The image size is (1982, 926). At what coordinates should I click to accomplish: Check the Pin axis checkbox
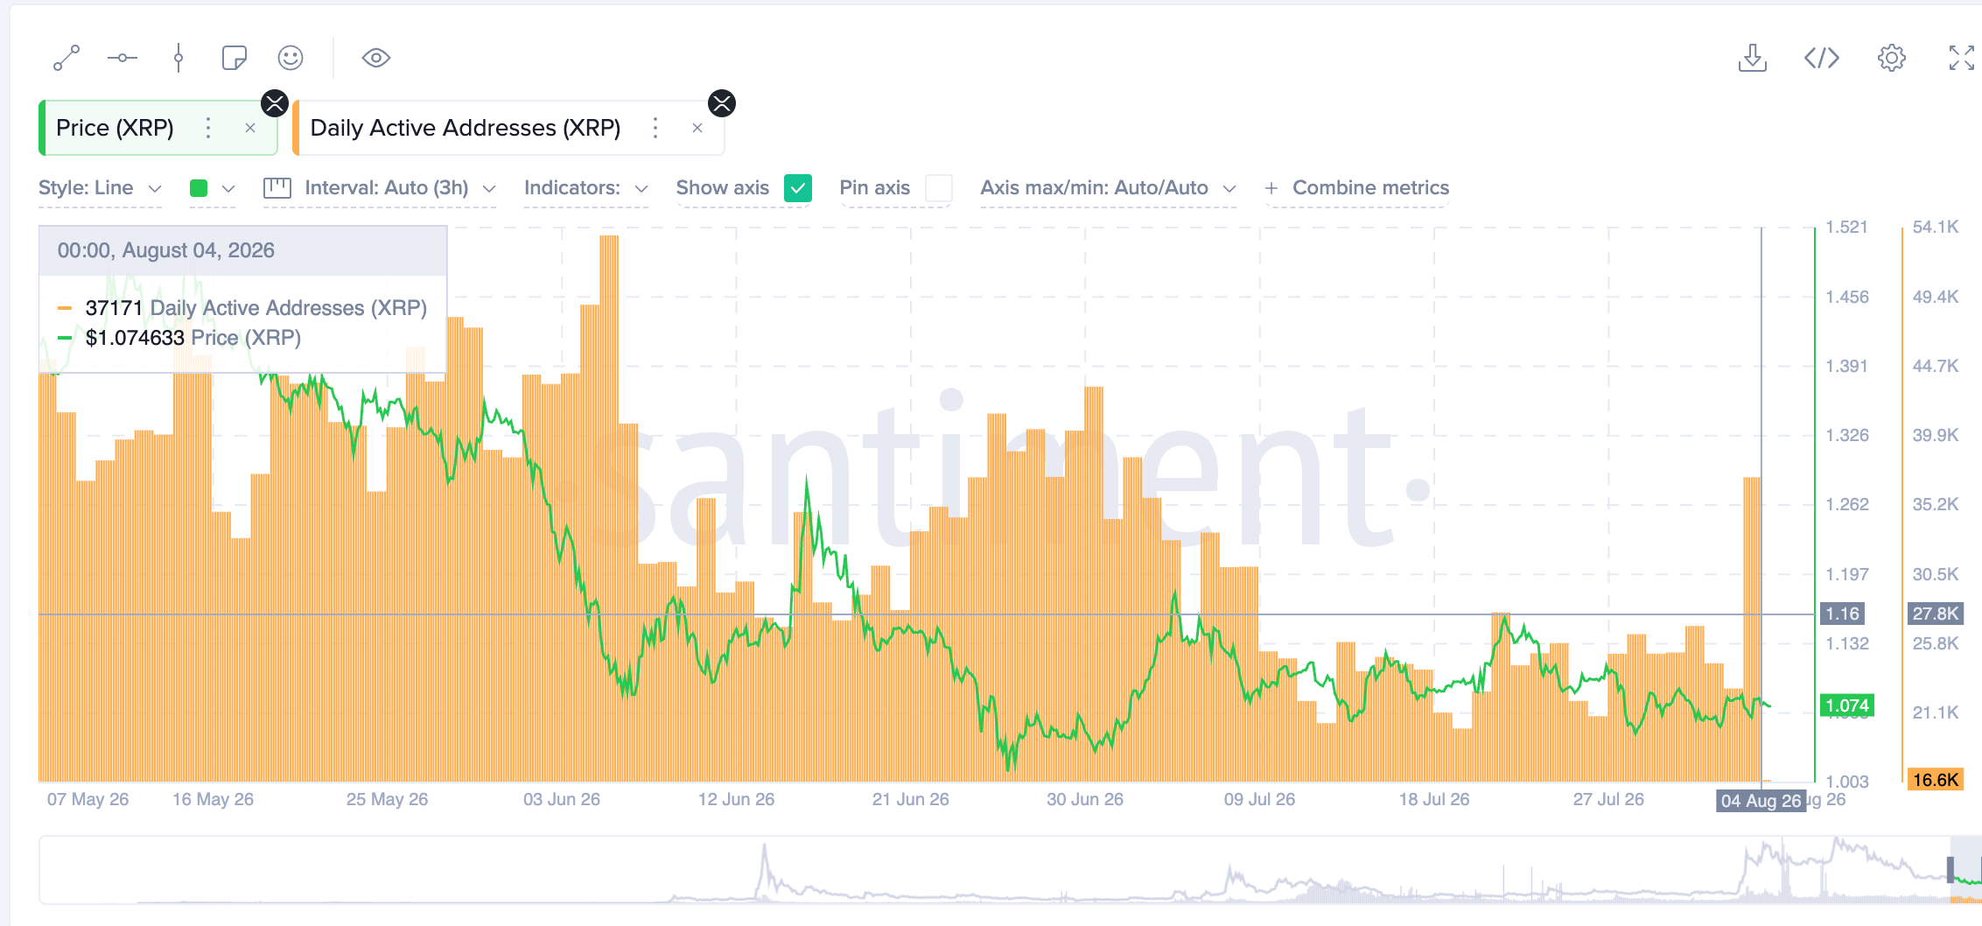point(939,188)
